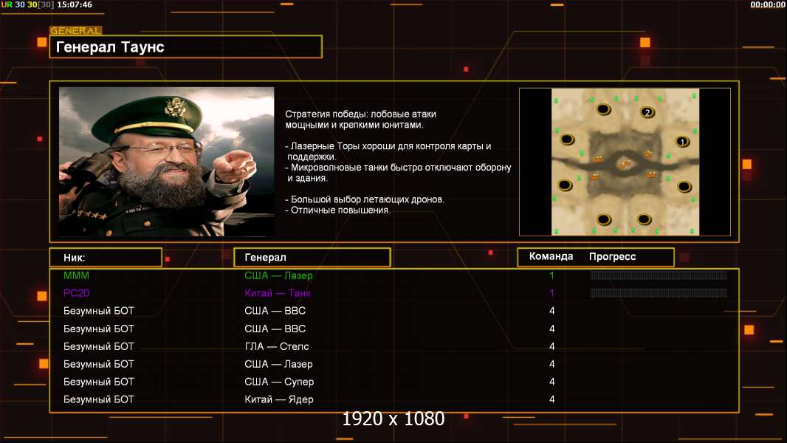
Task: Click the 00:00:00 timer in corner
Action: 768,4
